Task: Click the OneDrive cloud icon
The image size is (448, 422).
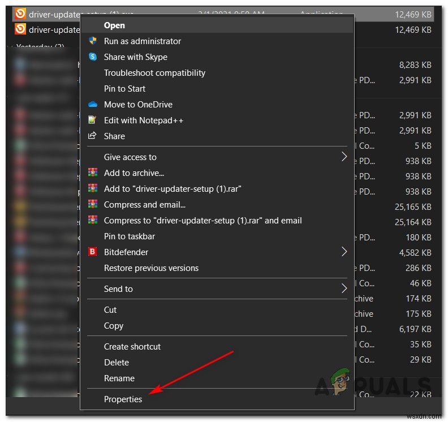Action: pos(93,104)
